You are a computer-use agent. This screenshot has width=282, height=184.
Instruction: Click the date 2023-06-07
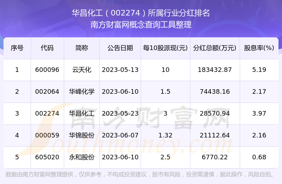pyautogui.click(x=120, y=135)
